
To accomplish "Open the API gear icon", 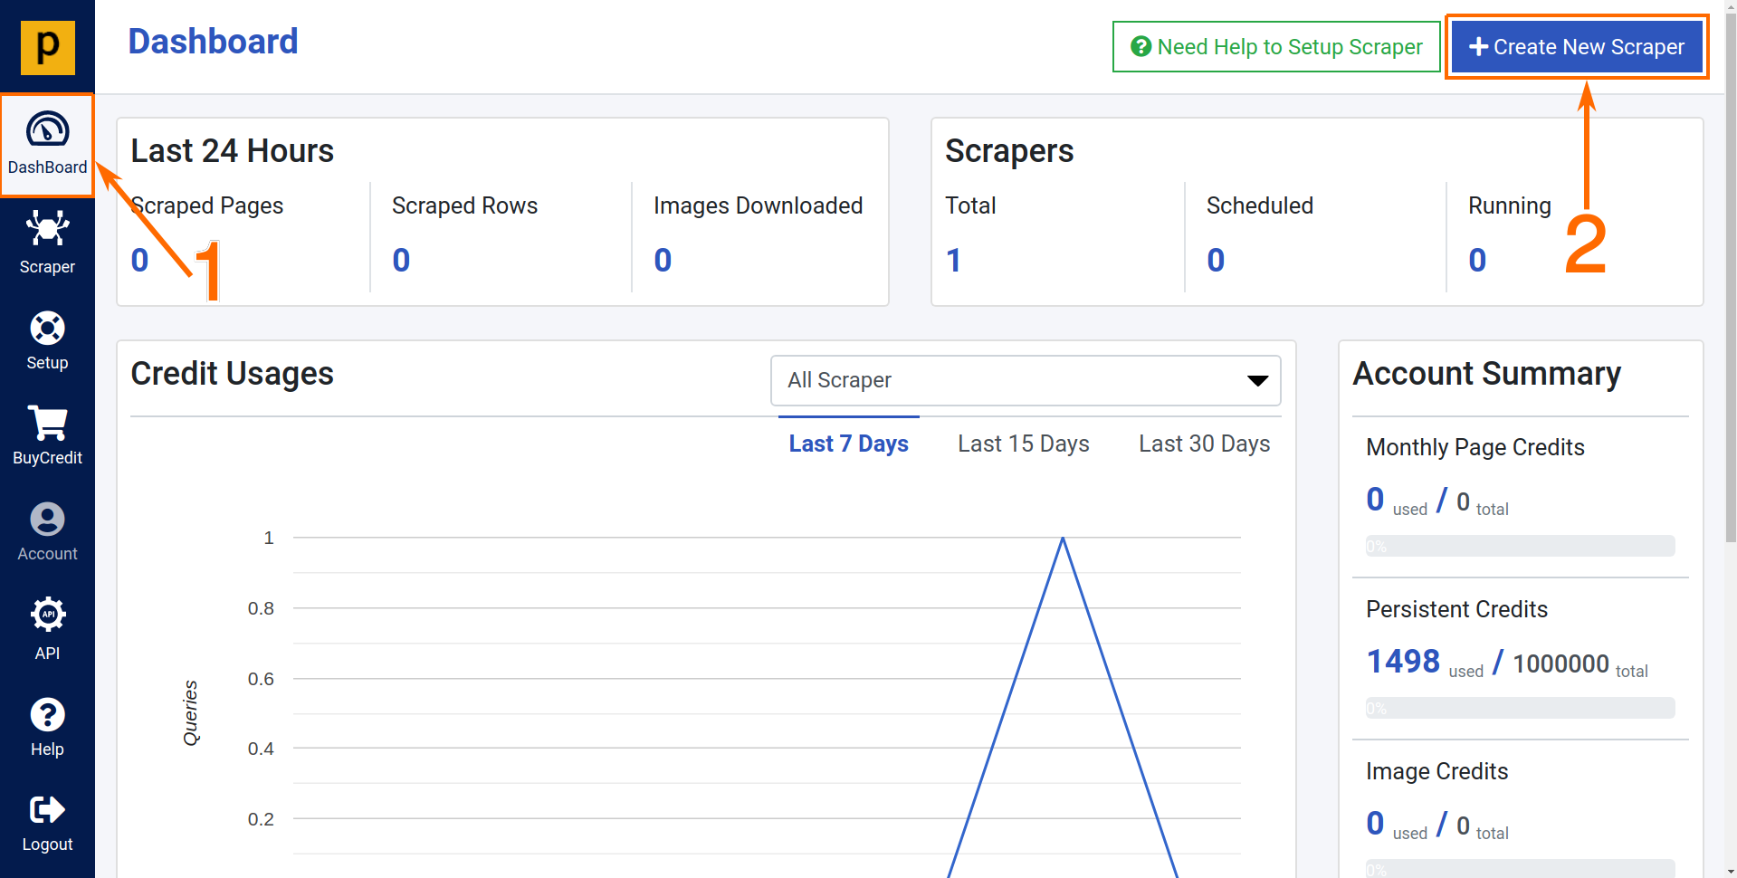I will point(47,615).
